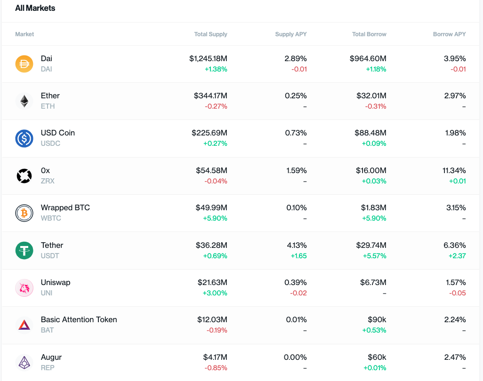The height and width of the screenshot is (381, 483).
Task: Click the Wrapped BTC bitcoin icon
Action: tap(24, 213)
